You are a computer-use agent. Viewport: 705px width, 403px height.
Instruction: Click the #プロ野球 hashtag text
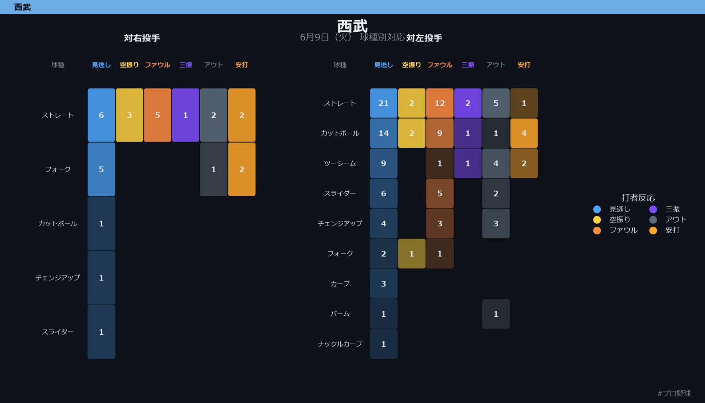pyautogui.click(x=674, y=393)
